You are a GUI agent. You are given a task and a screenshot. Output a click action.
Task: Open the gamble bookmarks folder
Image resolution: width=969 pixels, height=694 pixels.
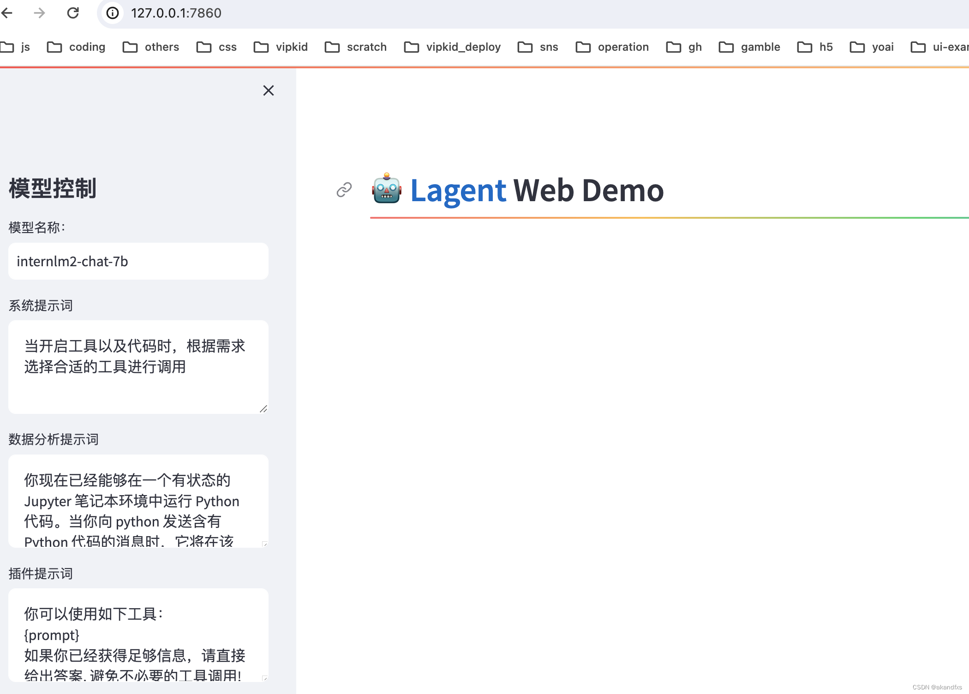(749, 47)
